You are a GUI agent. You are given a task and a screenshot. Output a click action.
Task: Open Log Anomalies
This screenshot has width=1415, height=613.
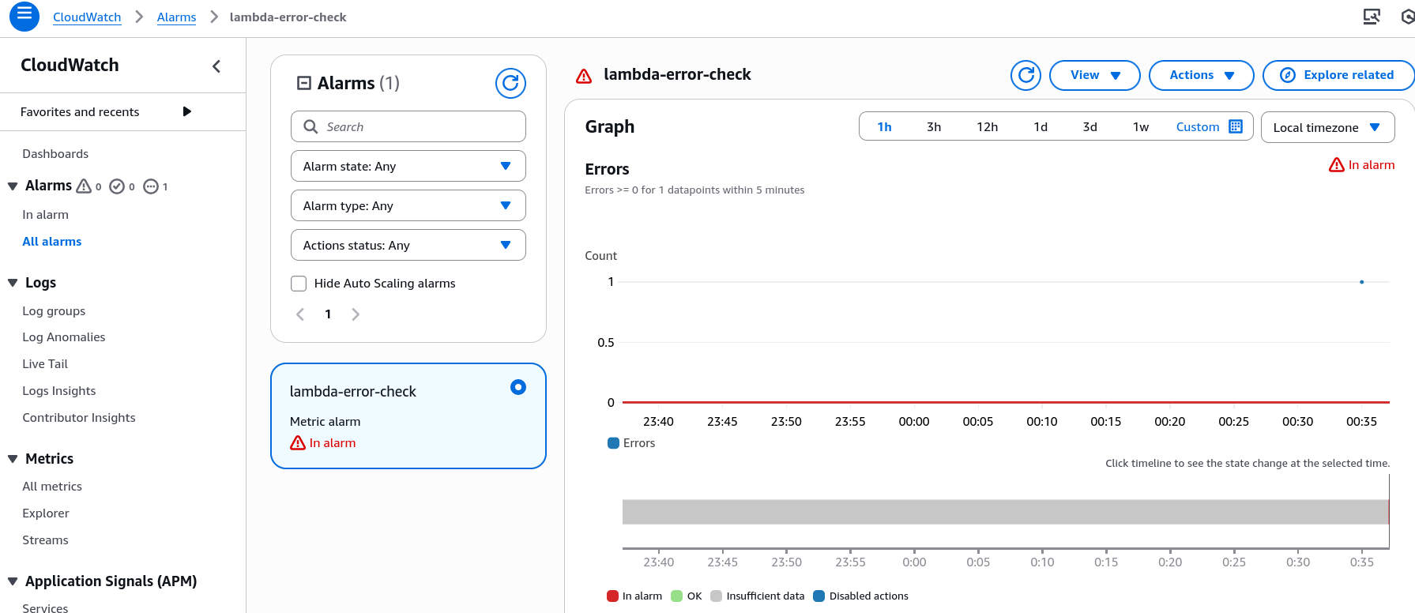[x=64, y=337]
